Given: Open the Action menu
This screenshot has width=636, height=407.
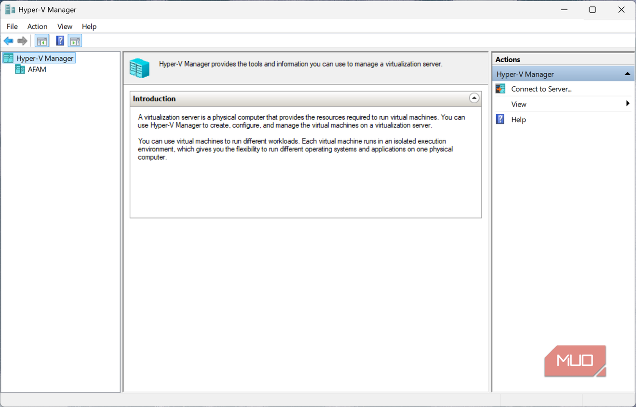Looking at the screenshot, I should 37,27.
